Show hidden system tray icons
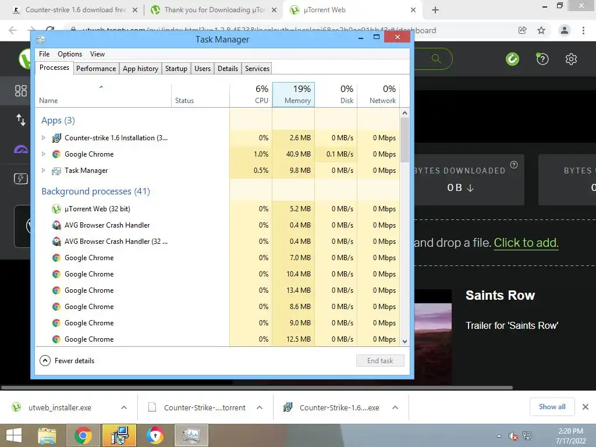The image size is (596, 447). pyautogui.click(x=499, y=436)
